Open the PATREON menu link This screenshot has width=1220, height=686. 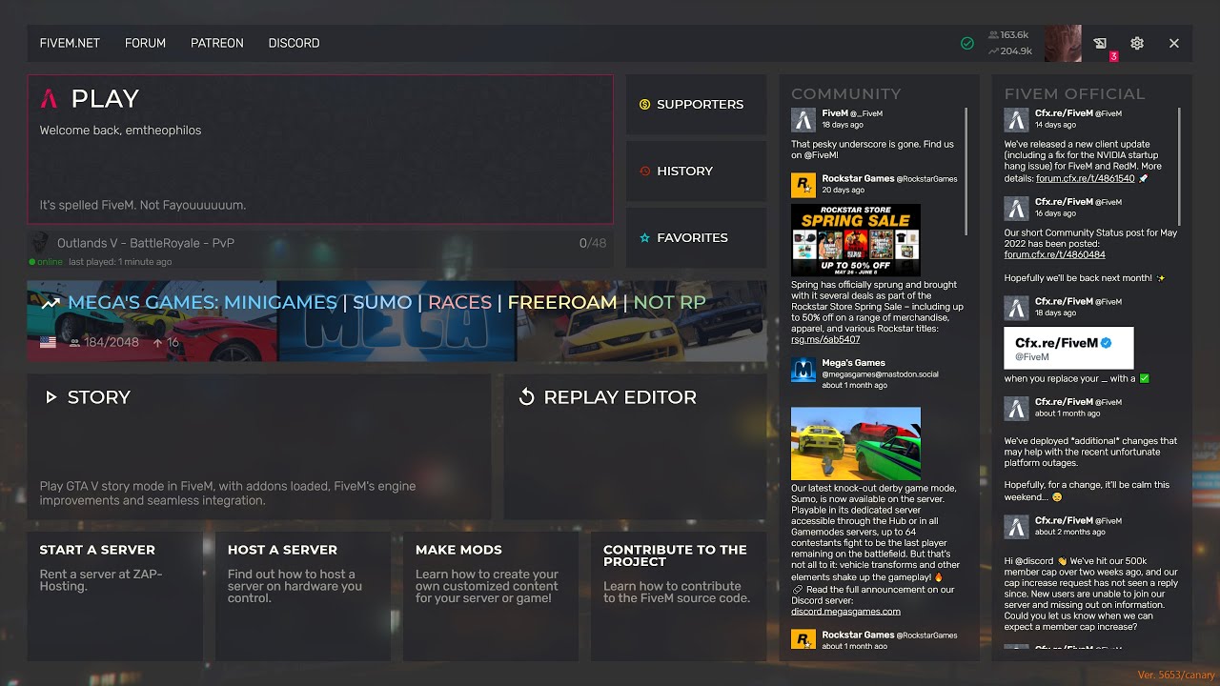tap(217, 43)
